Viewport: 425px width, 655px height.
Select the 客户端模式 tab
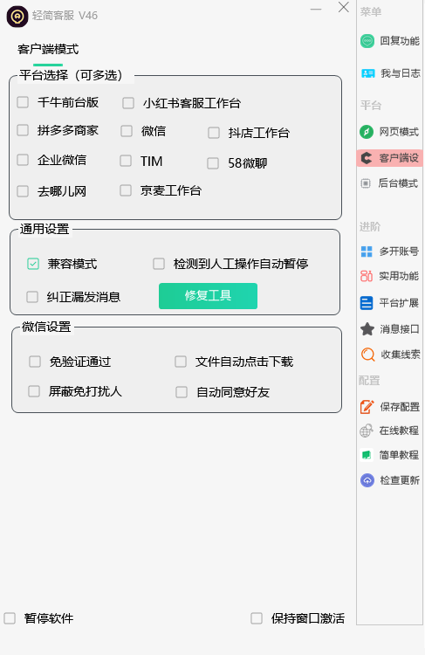(x=48, y=49)
